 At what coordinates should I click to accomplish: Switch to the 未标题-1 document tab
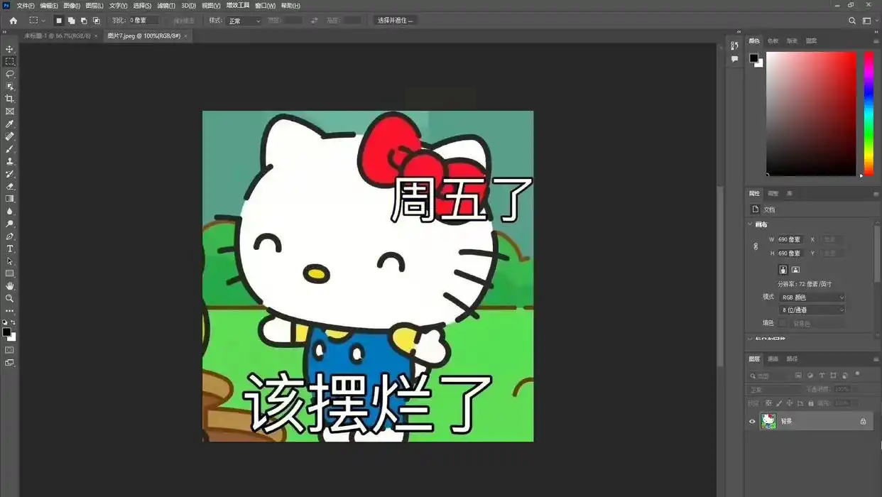58,35
